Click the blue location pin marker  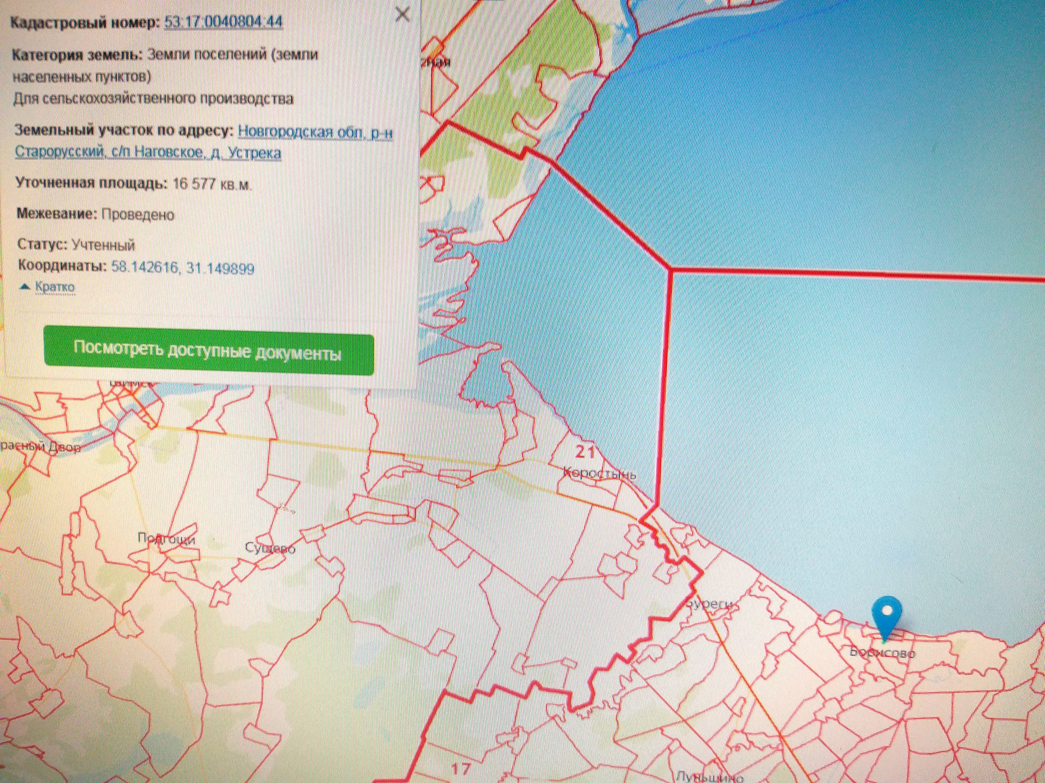(886, 617)
